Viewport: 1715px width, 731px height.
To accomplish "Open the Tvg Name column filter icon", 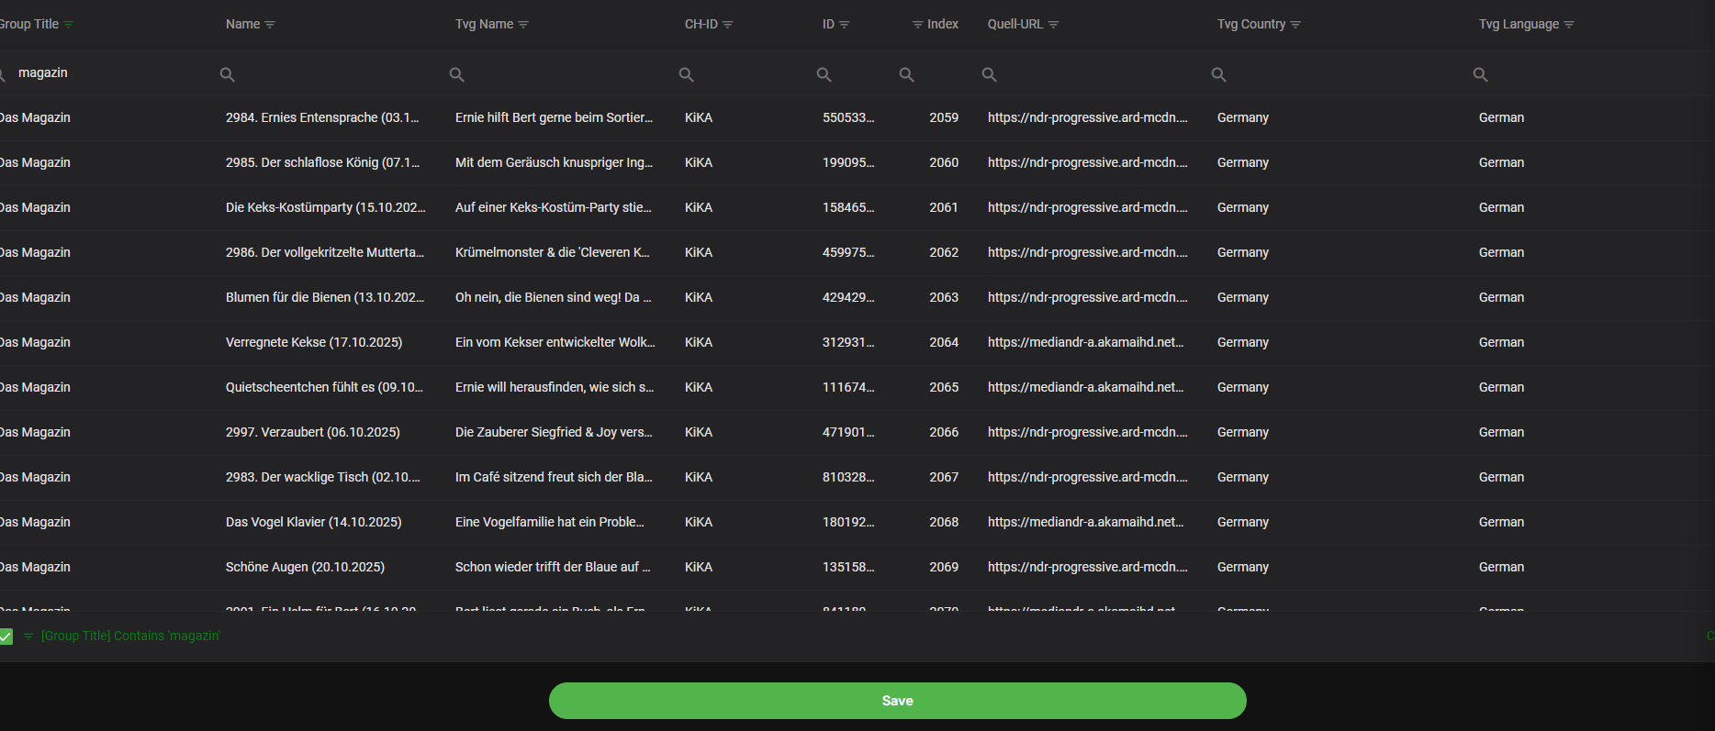I will (x=523, y=25).
